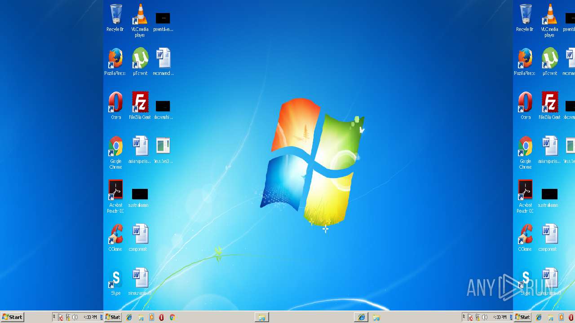Open volume control in right system tray
This screenshot has height=323, width=575.
pos(485,317)
